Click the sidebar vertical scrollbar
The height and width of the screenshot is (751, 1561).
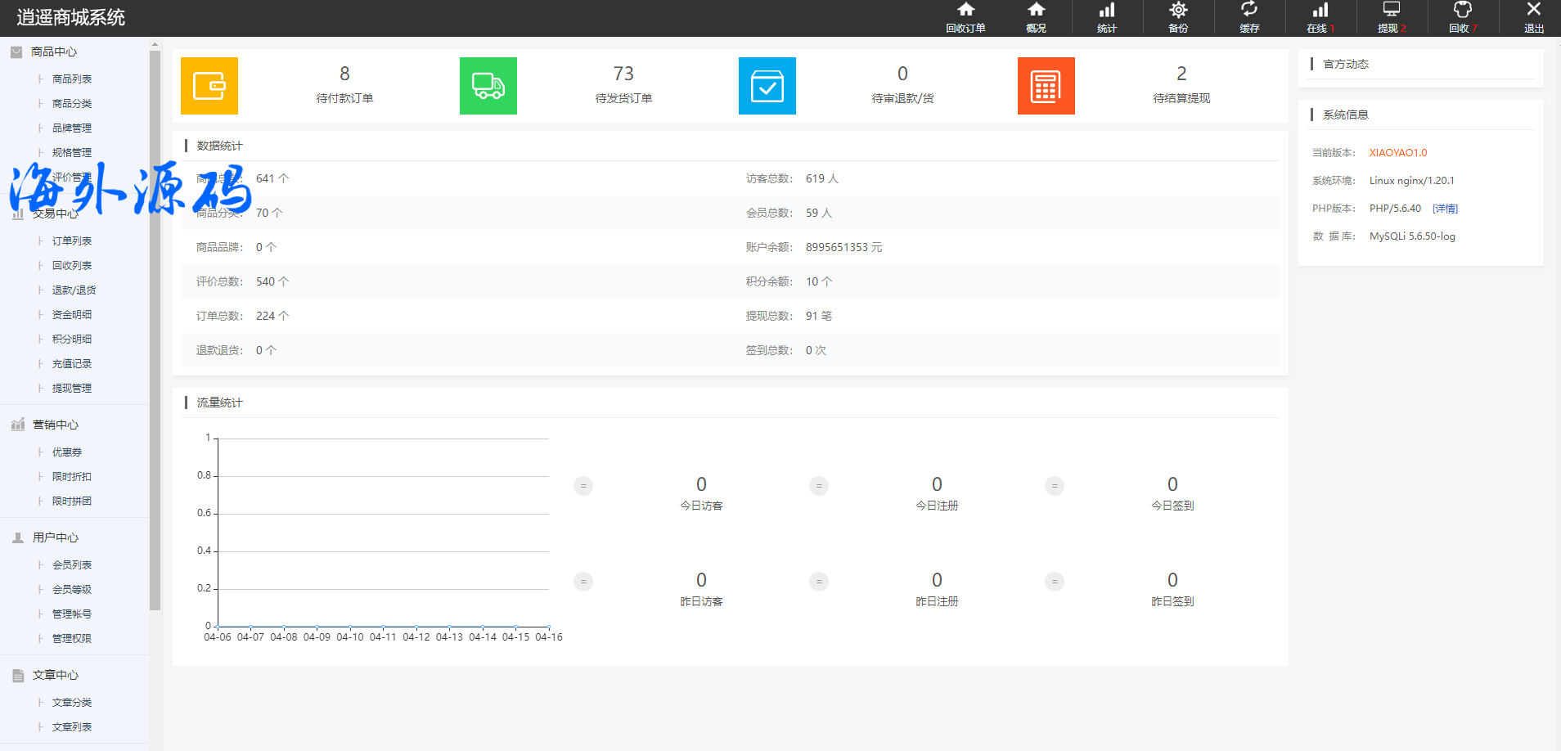[x=155, y=327]
